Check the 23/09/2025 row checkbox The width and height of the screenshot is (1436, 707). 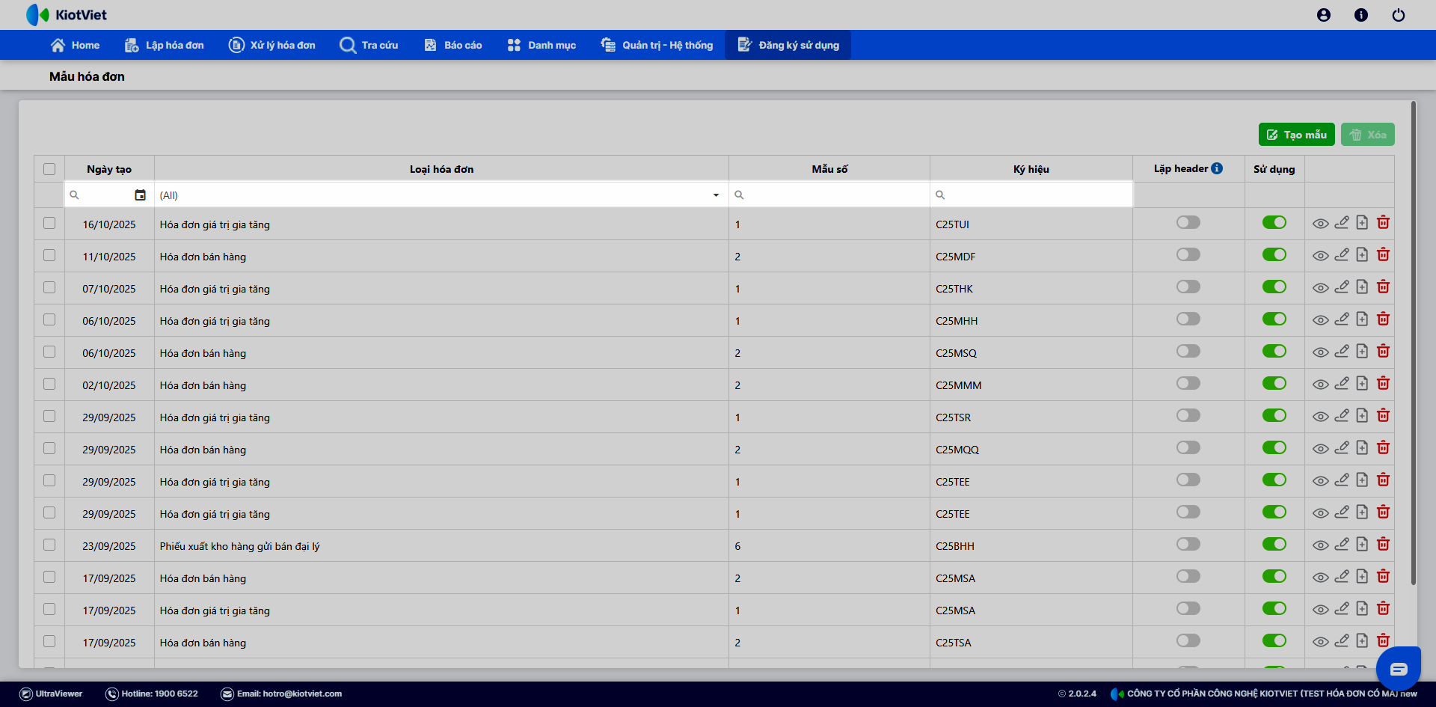click(x=49, y=545)
